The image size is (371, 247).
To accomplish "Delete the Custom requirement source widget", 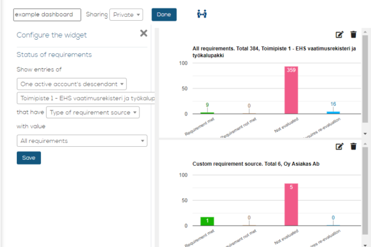I will (x=353, y=146).
